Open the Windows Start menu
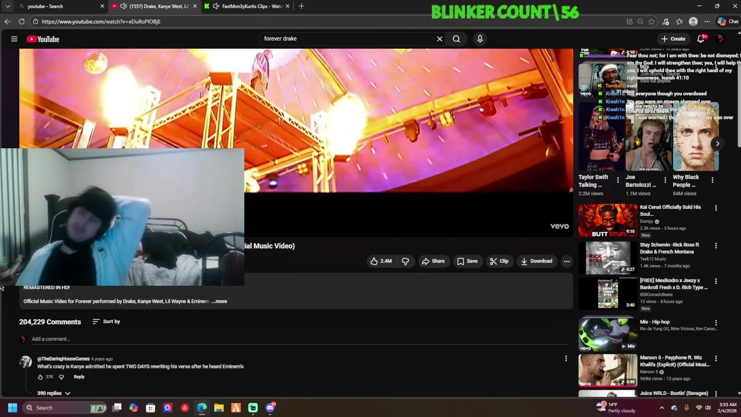741x417 pixels. click(x=12, y=408)
